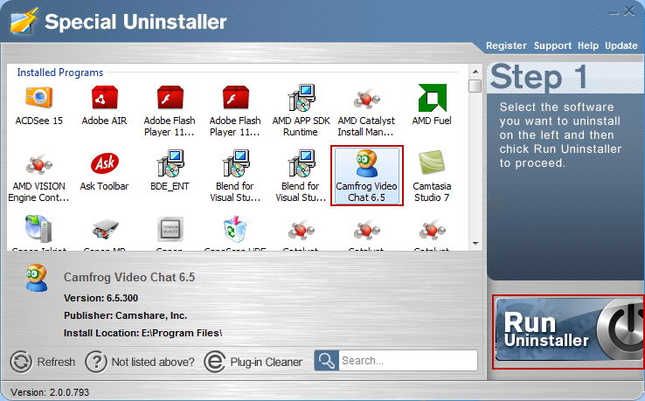Click the Refresh circular arrows icon
The height and width of the screenshot is (401, 645).
(21, 362)
